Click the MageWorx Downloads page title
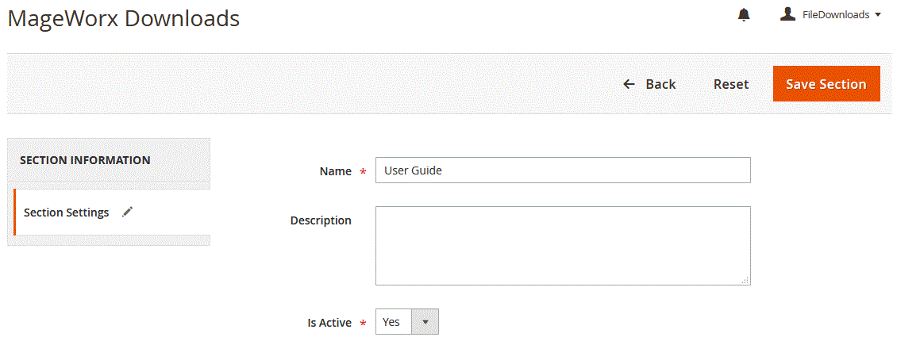The image size is (897, 341). point(124,19)
